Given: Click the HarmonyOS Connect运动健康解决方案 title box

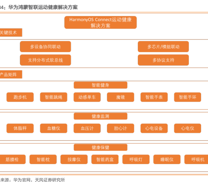Looking at the screenshot, I should click(x=100, y=22).
